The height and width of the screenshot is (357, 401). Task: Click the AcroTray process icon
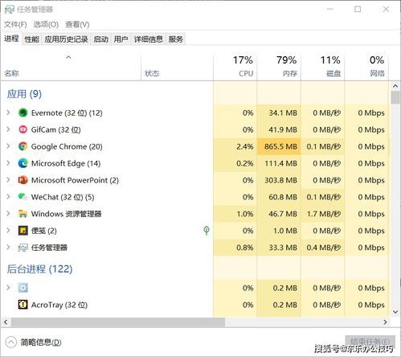23,305
